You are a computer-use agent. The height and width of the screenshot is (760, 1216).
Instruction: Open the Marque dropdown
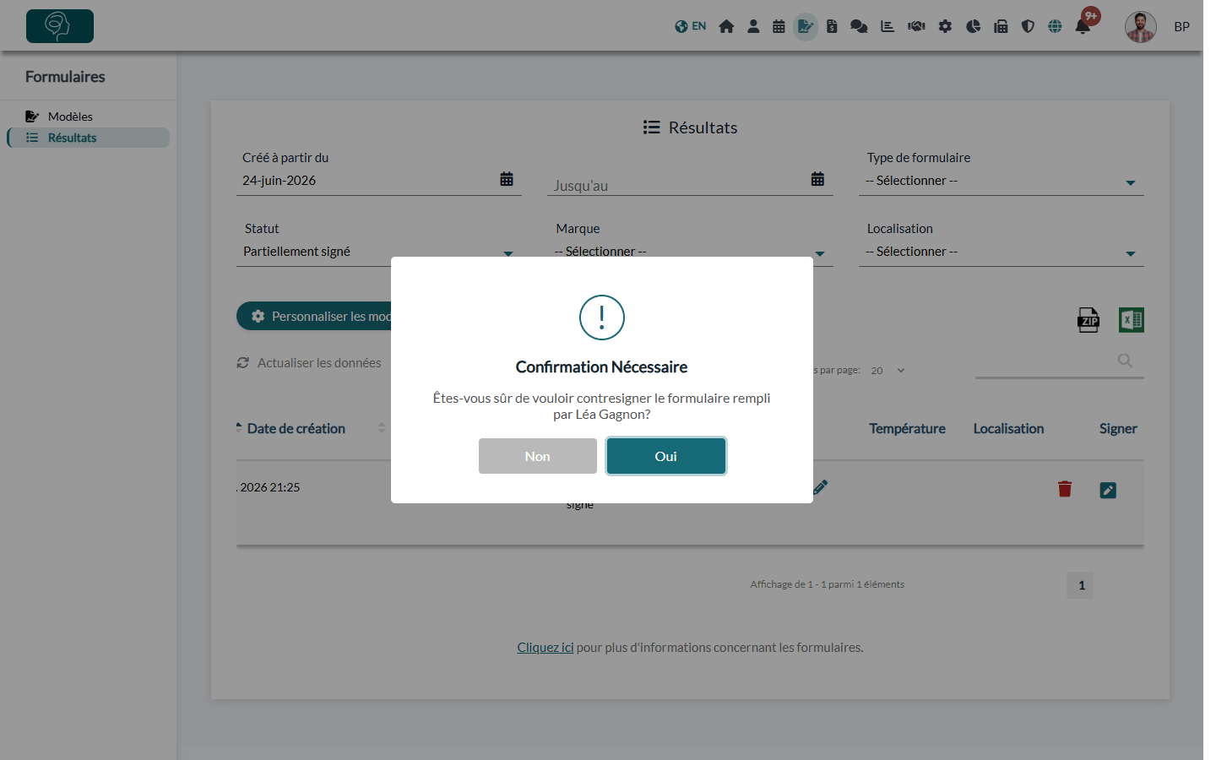[690, 252]
